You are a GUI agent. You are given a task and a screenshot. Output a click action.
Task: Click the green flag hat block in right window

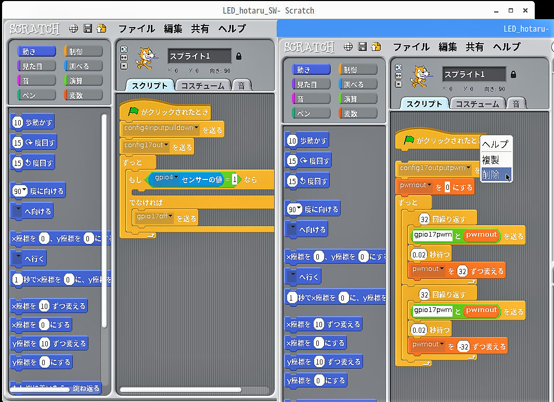coord(438,140)
